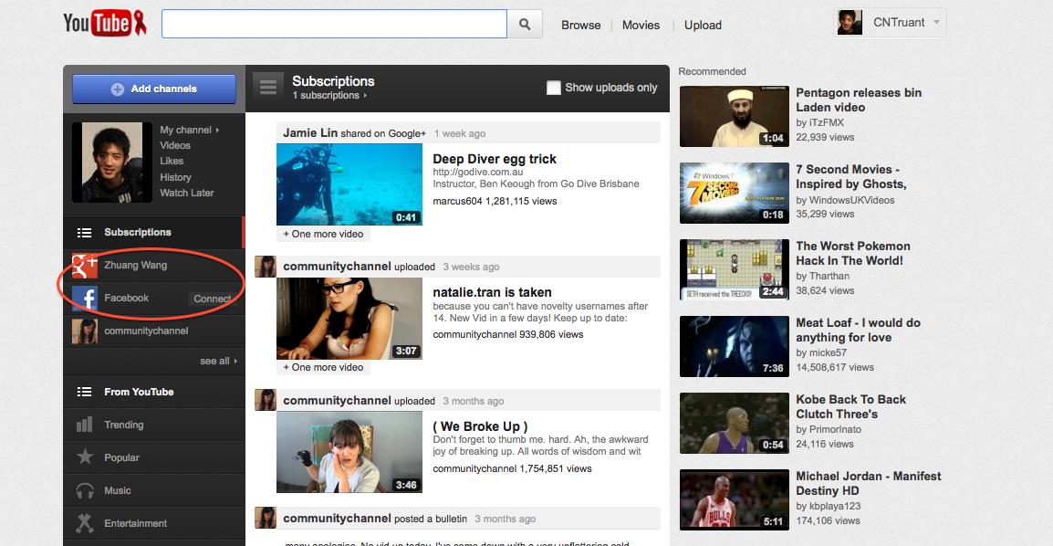The height and width of the screenshot is (546, 1053).
Task: Open Kobe Back To Back thumbnail
Action: (734, 423)
